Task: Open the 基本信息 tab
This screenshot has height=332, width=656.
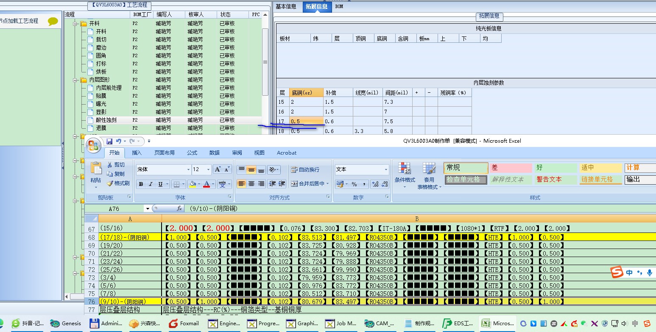Action: tap(286, 6)
